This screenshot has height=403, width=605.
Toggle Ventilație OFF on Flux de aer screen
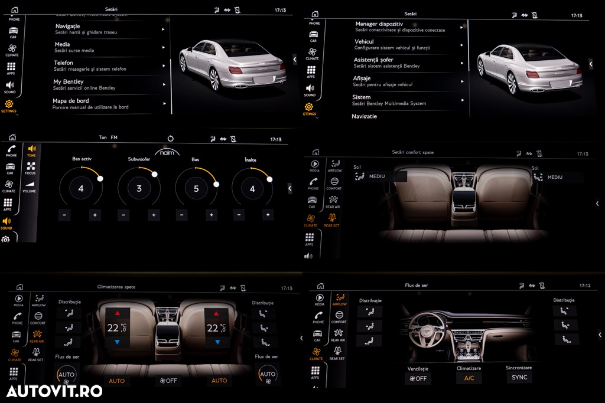tap(418, 378)
